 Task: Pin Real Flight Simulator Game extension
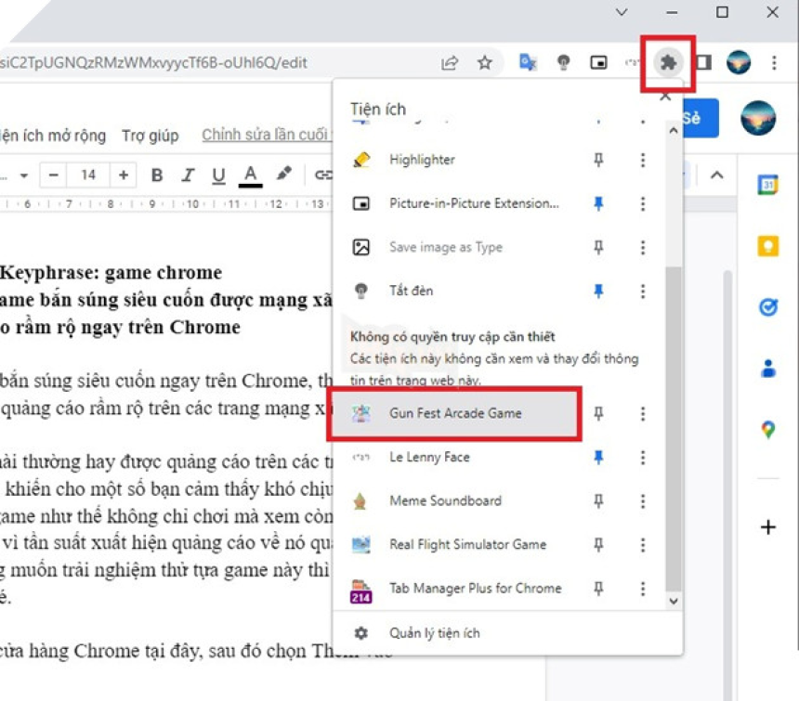[x=598, y=545]
